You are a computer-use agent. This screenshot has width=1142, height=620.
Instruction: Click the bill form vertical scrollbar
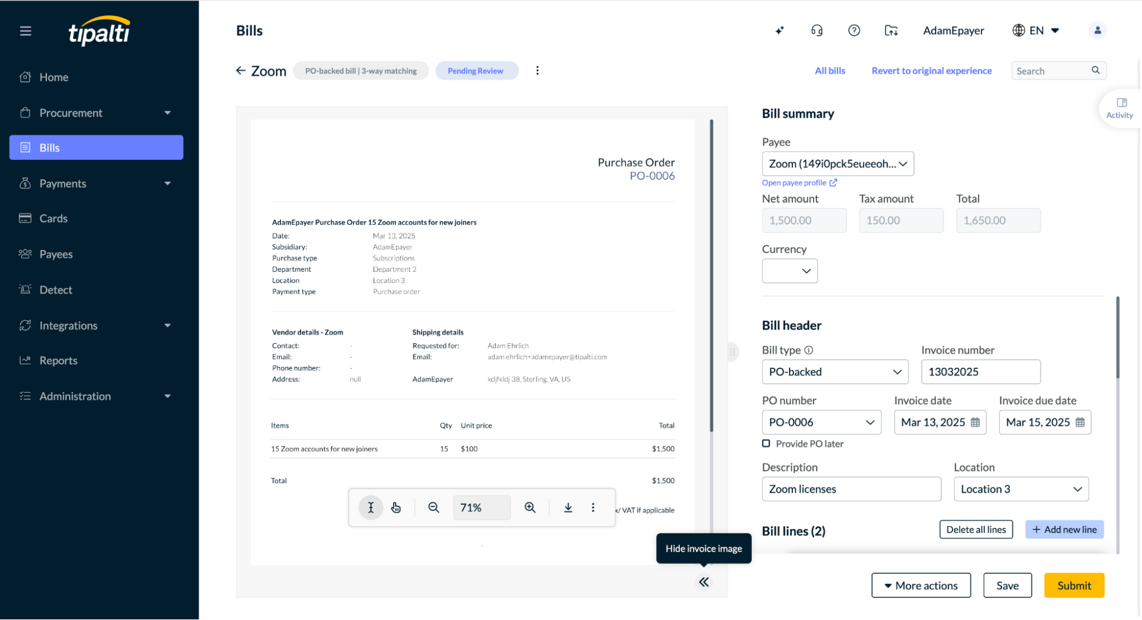pos(1117,337)
